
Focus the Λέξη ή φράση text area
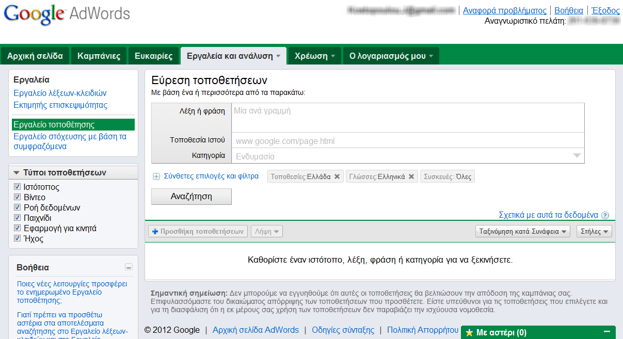click(408, 118)
